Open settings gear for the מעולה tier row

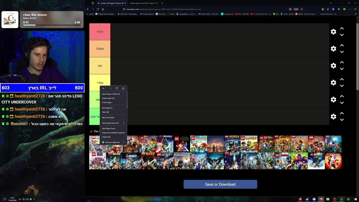pos(333,49)
